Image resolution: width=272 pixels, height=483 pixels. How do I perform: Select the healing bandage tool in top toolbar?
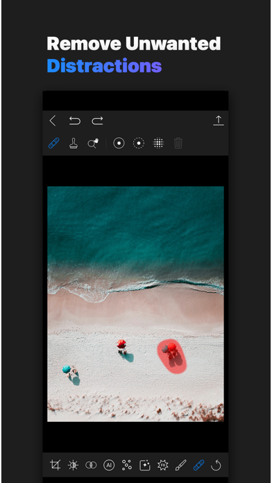53,143
